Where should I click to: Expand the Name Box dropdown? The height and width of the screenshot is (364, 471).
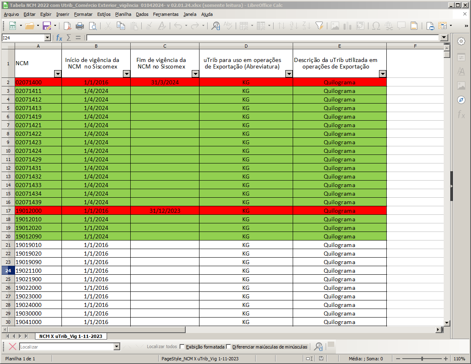point(48,38)
